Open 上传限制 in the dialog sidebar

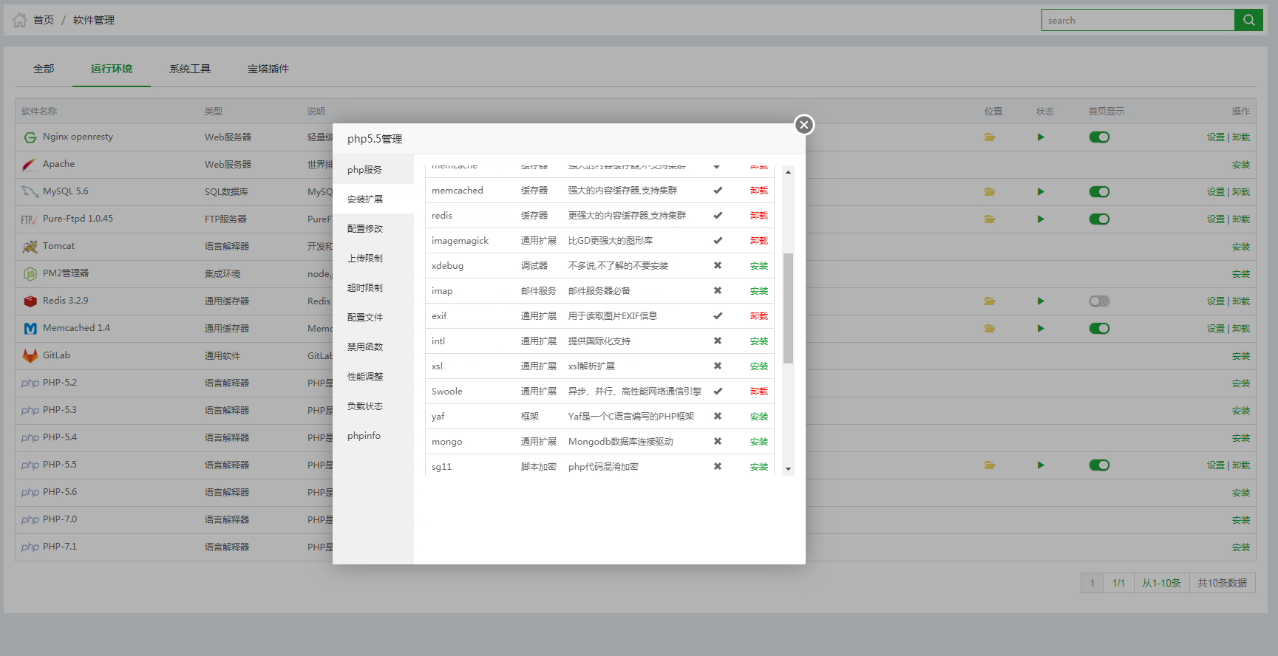tap(373, 258)
